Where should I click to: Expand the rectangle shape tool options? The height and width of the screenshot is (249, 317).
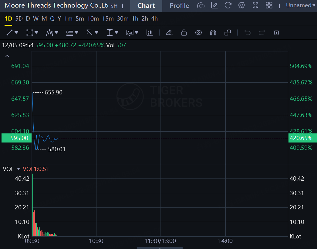point(36,32)
